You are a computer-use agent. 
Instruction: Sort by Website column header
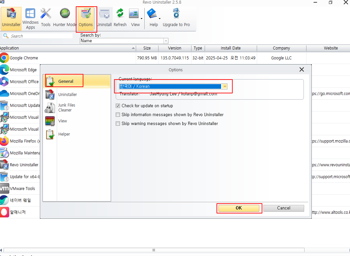point(328,48)
